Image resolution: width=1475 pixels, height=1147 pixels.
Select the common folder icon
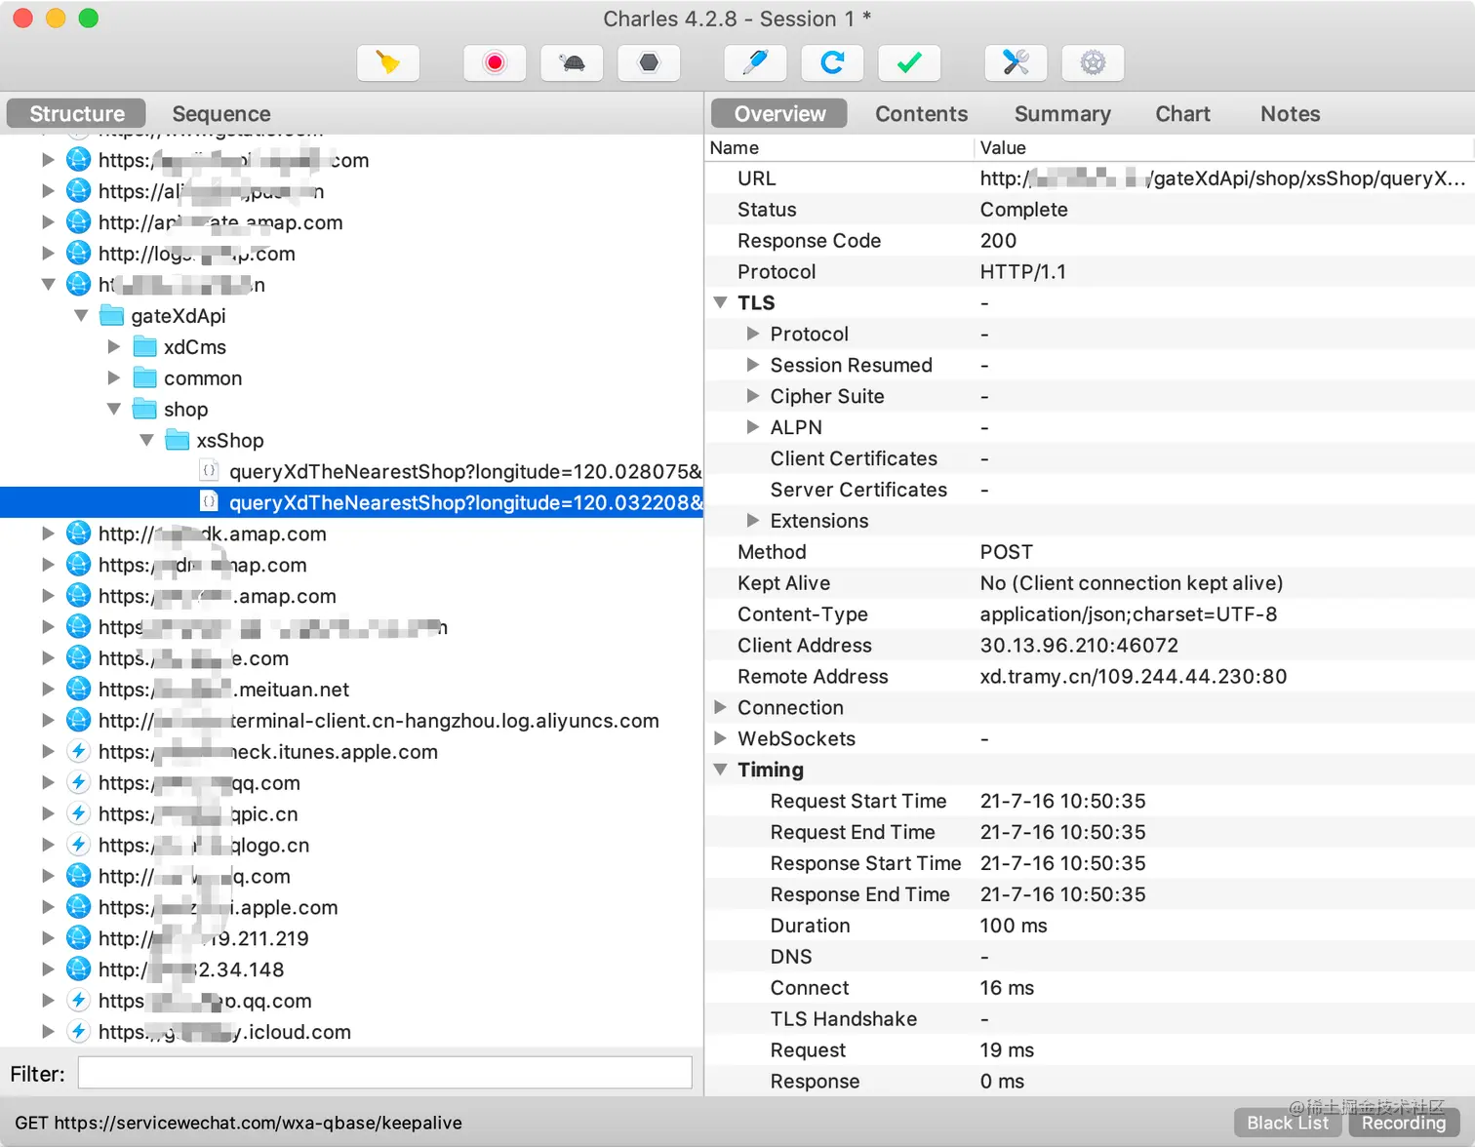[x=145, y=378]
